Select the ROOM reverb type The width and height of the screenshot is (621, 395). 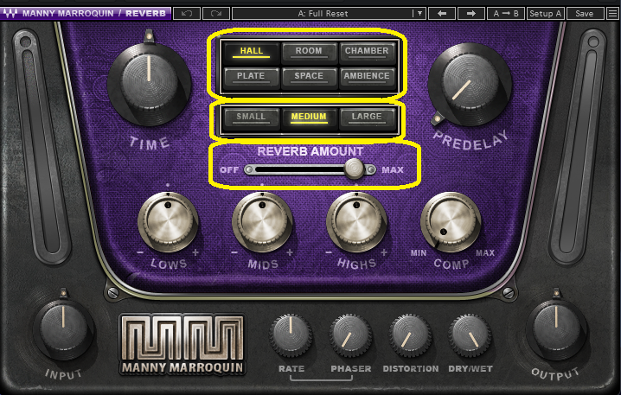[x=309, y=52]
